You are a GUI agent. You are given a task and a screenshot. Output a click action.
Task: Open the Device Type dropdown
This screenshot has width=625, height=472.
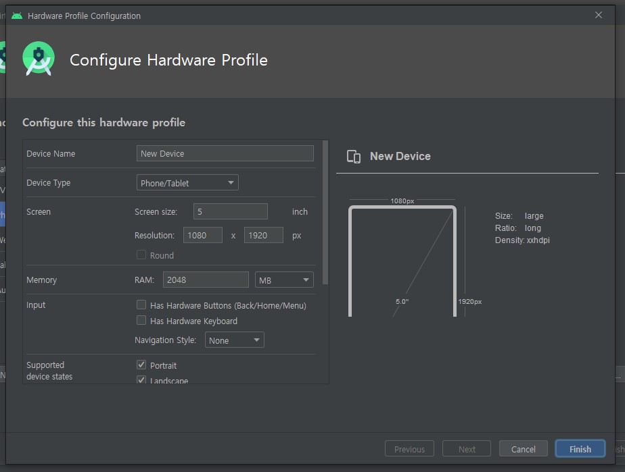tap(187, 183)
